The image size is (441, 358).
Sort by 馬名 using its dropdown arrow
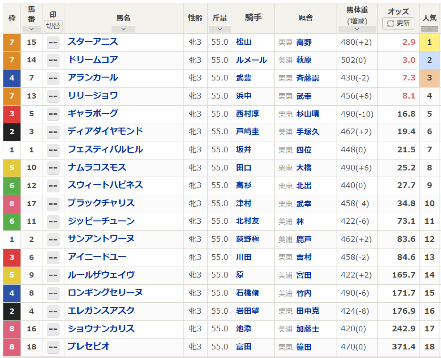coord(123,29)
